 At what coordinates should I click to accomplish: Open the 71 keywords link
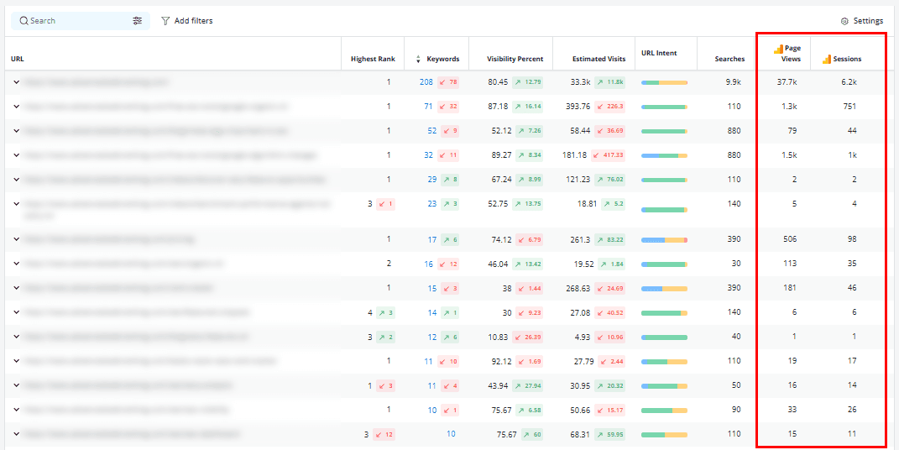tap(428, 107)
